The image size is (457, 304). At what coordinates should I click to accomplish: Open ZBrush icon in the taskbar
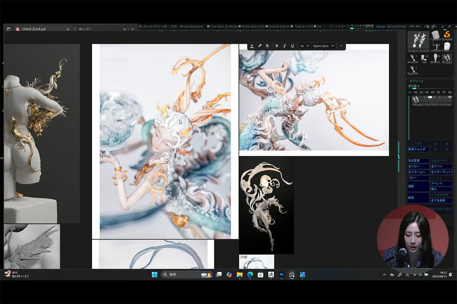pos(271,275)
